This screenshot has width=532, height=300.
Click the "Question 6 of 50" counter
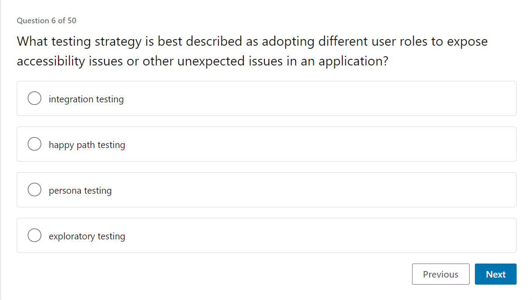click(47, 21)
